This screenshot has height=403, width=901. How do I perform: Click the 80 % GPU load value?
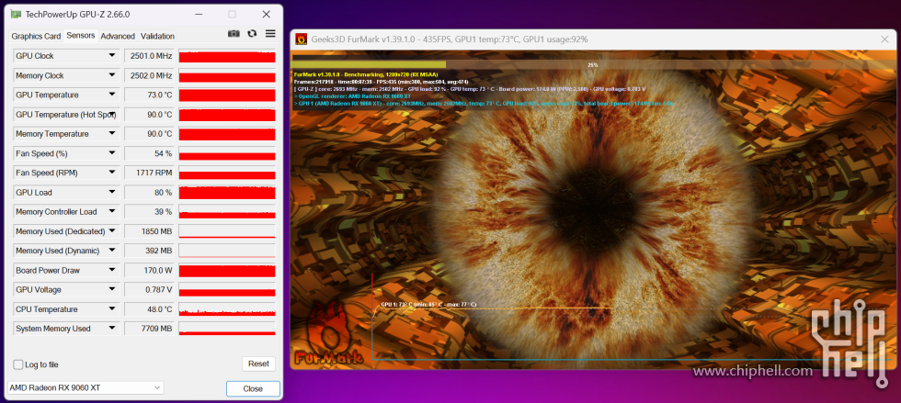coord(149,193)
